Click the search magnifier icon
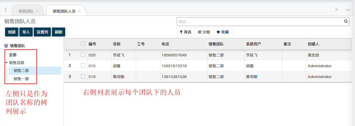 point(346,21)
